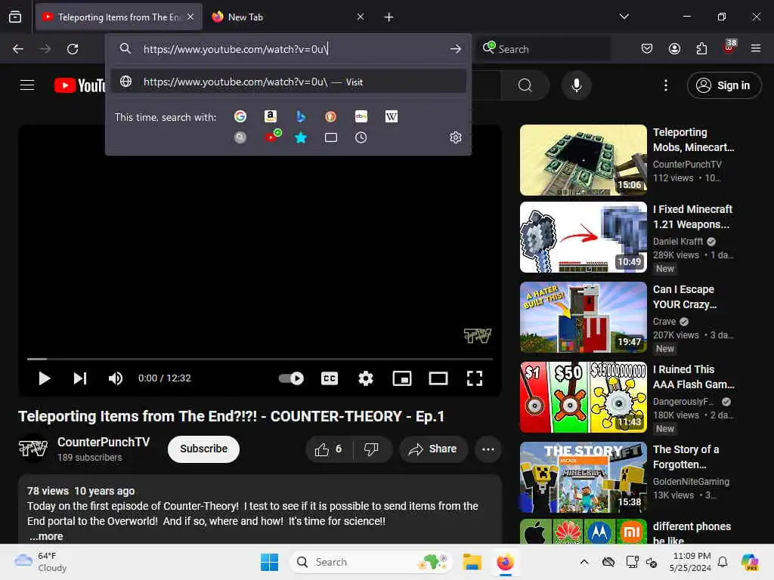Skip to the next video
This screenshot has width=774, height=580.
click(80, 378)
